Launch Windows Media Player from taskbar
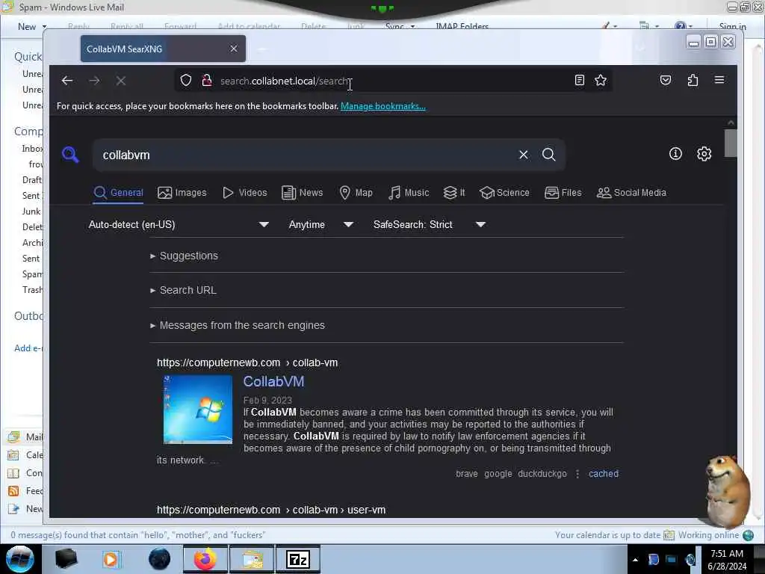This screenshot has width=765, height=574. point(111,559)
